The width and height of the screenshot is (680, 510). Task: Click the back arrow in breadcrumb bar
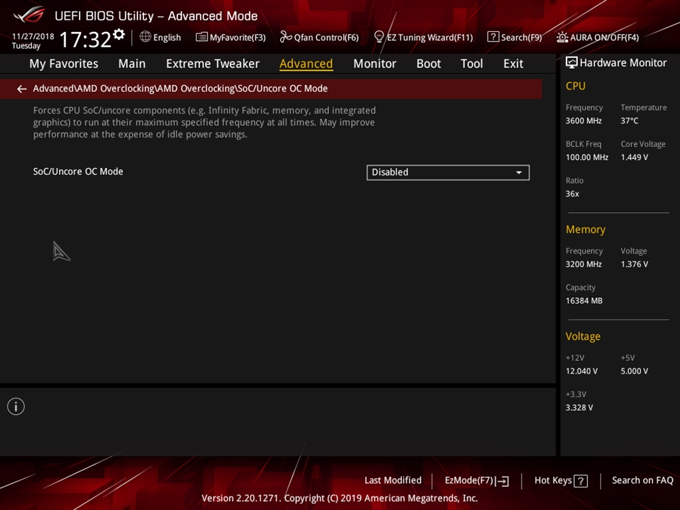tap(22, 89)
